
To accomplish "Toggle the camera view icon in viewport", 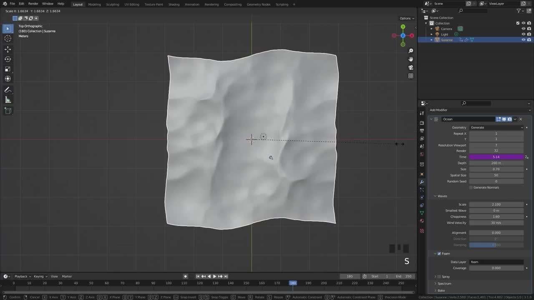I will tap(411, 67).
